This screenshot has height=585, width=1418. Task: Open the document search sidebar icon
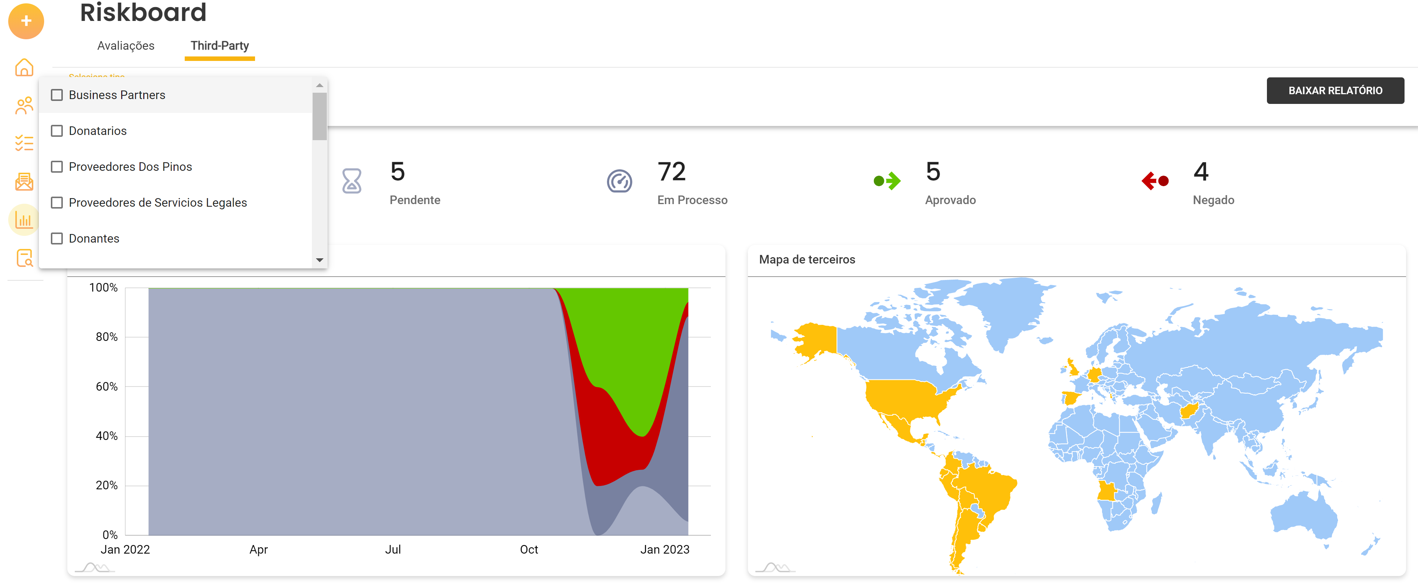point(24,258)
